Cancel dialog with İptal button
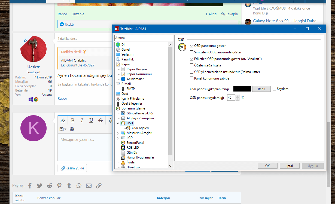This screenshot has width=335, height=204. point(290,166)
